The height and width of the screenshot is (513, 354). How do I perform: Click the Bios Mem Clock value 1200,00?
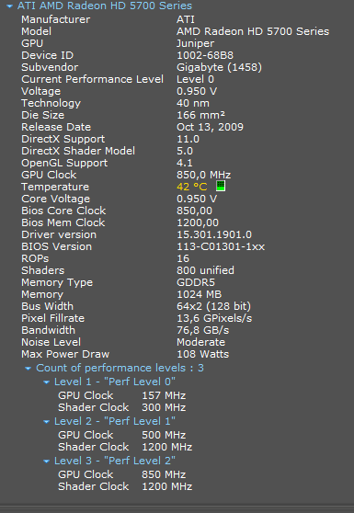(198, 222)
